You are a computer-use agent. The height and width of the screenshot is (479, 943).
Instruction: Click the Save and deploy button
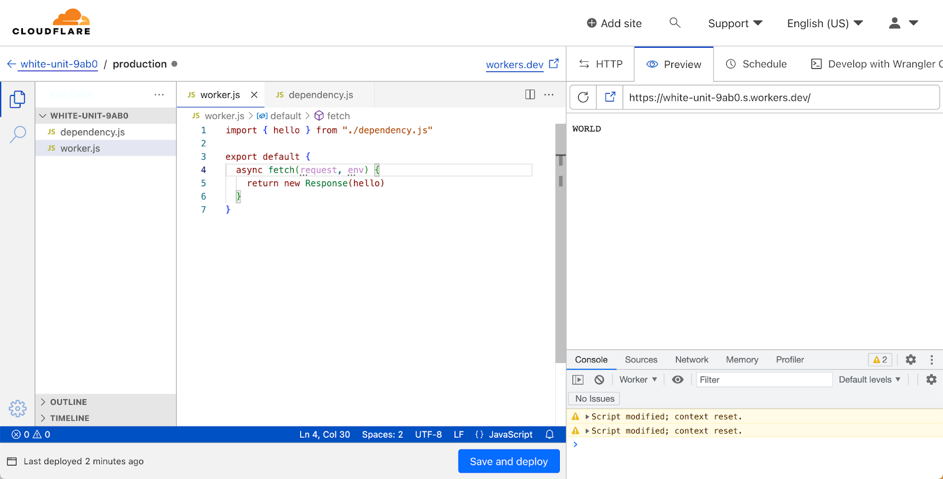509,461
